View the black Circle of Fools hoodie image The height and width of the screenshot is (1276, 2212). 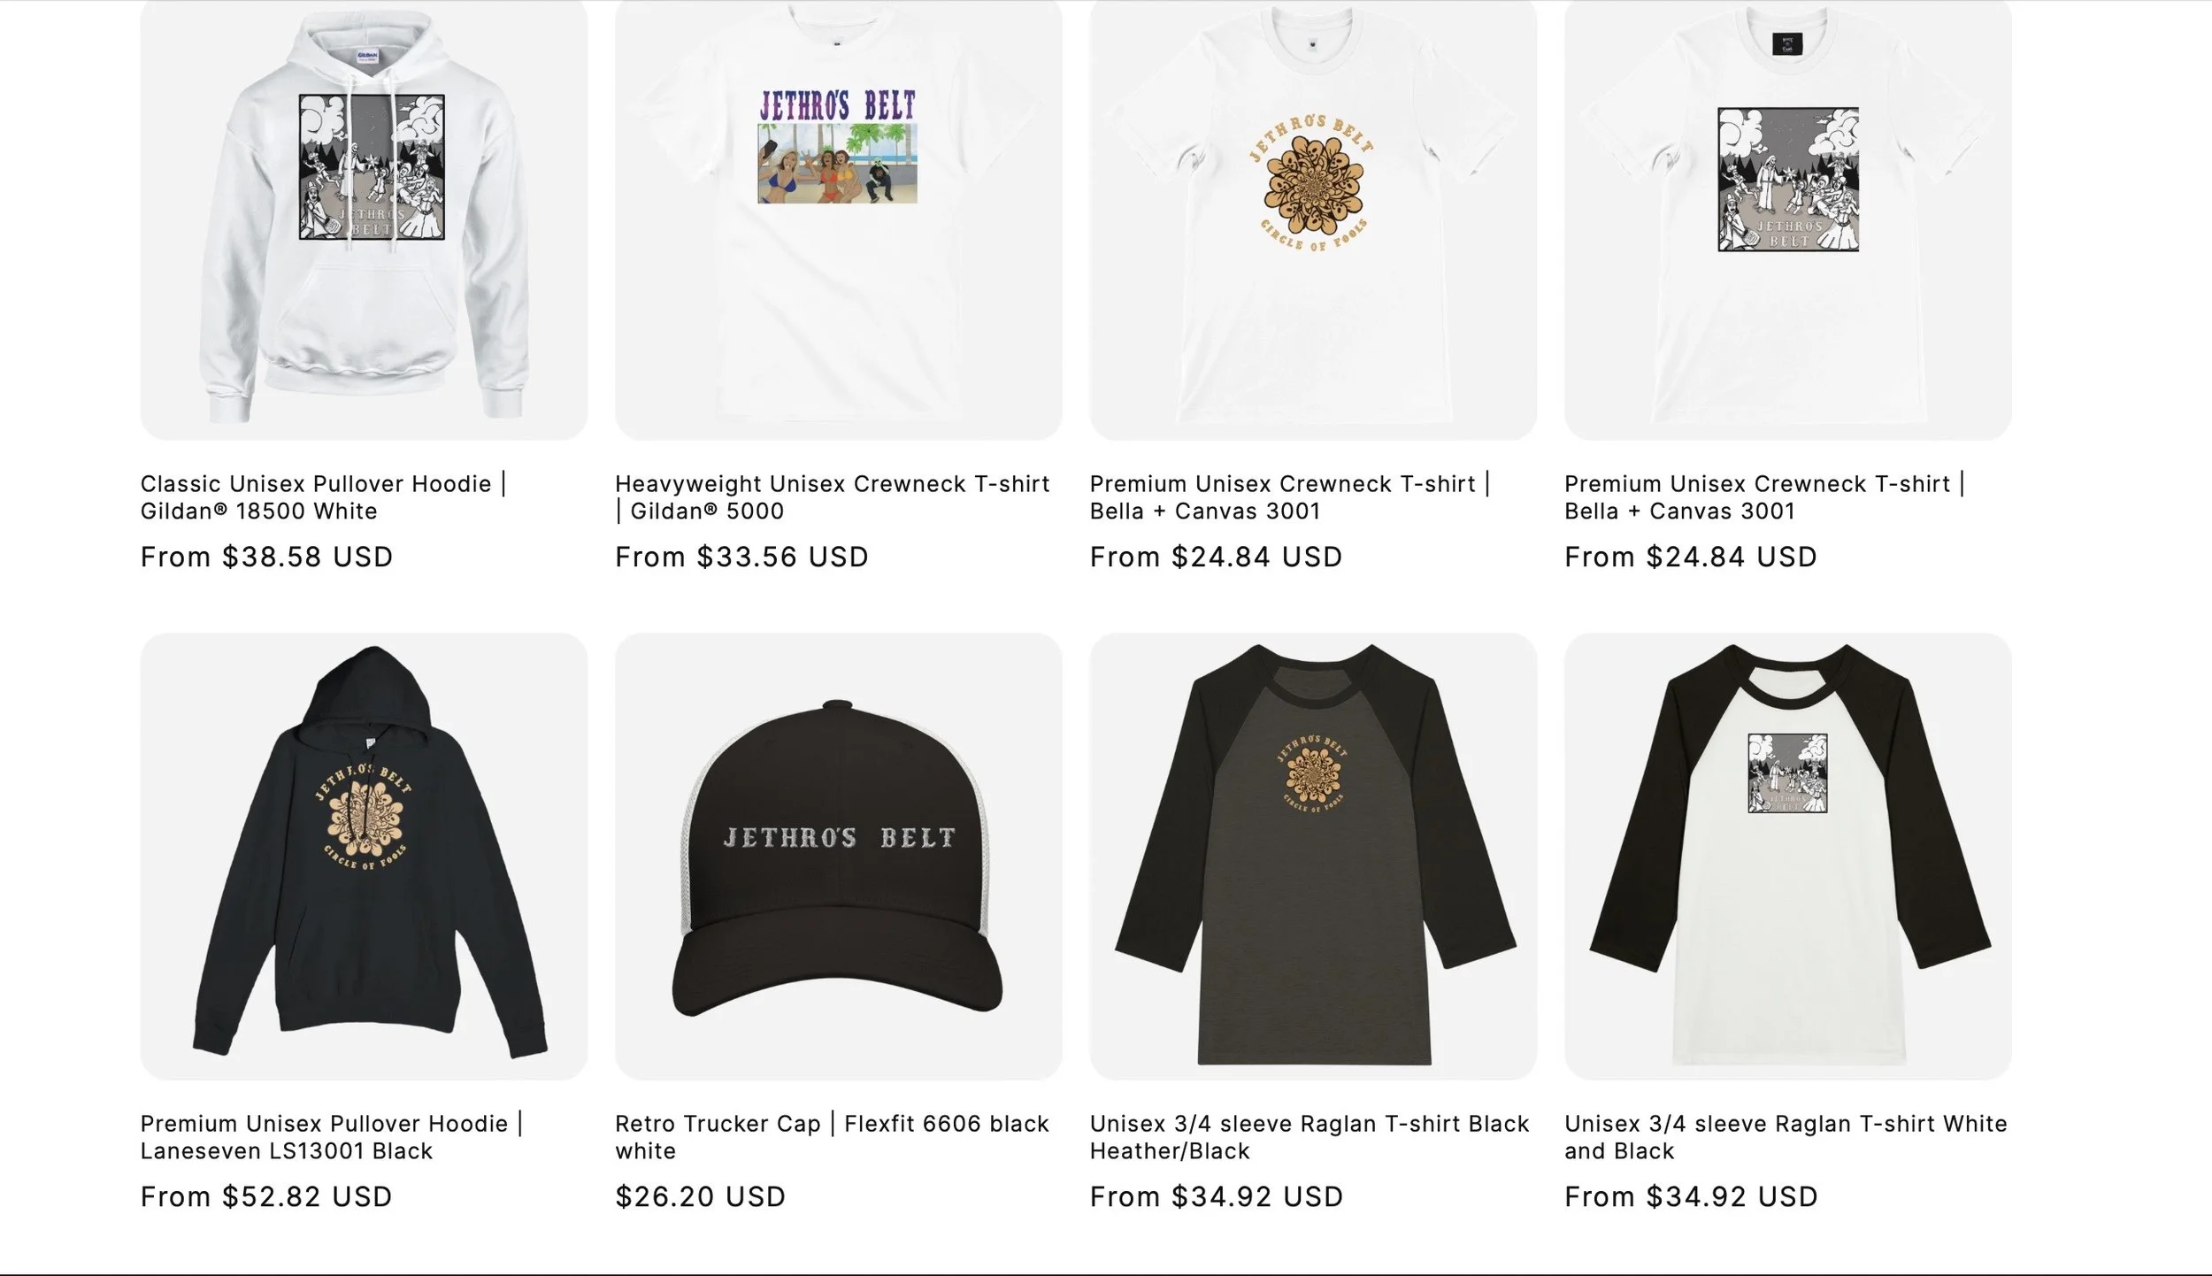coord(364,856)
